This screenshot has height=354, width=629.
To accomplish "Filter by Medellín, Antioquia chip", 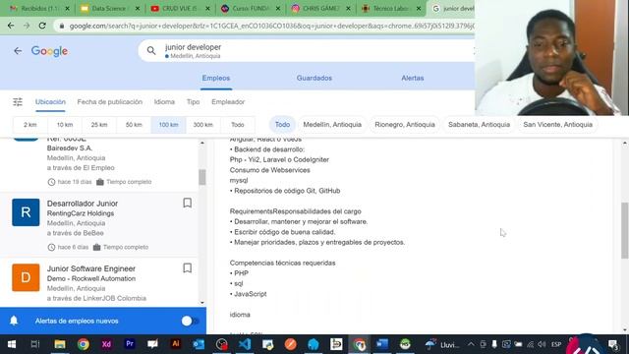I will click(x=332, y=125).
